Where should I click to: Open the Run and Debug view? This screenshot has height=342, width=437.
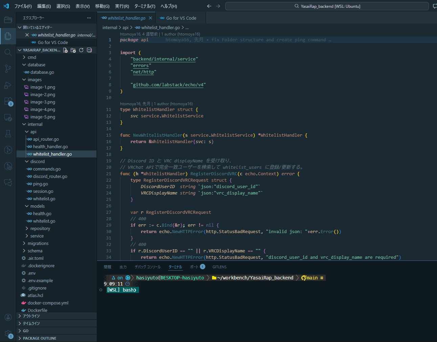[8, 85]
